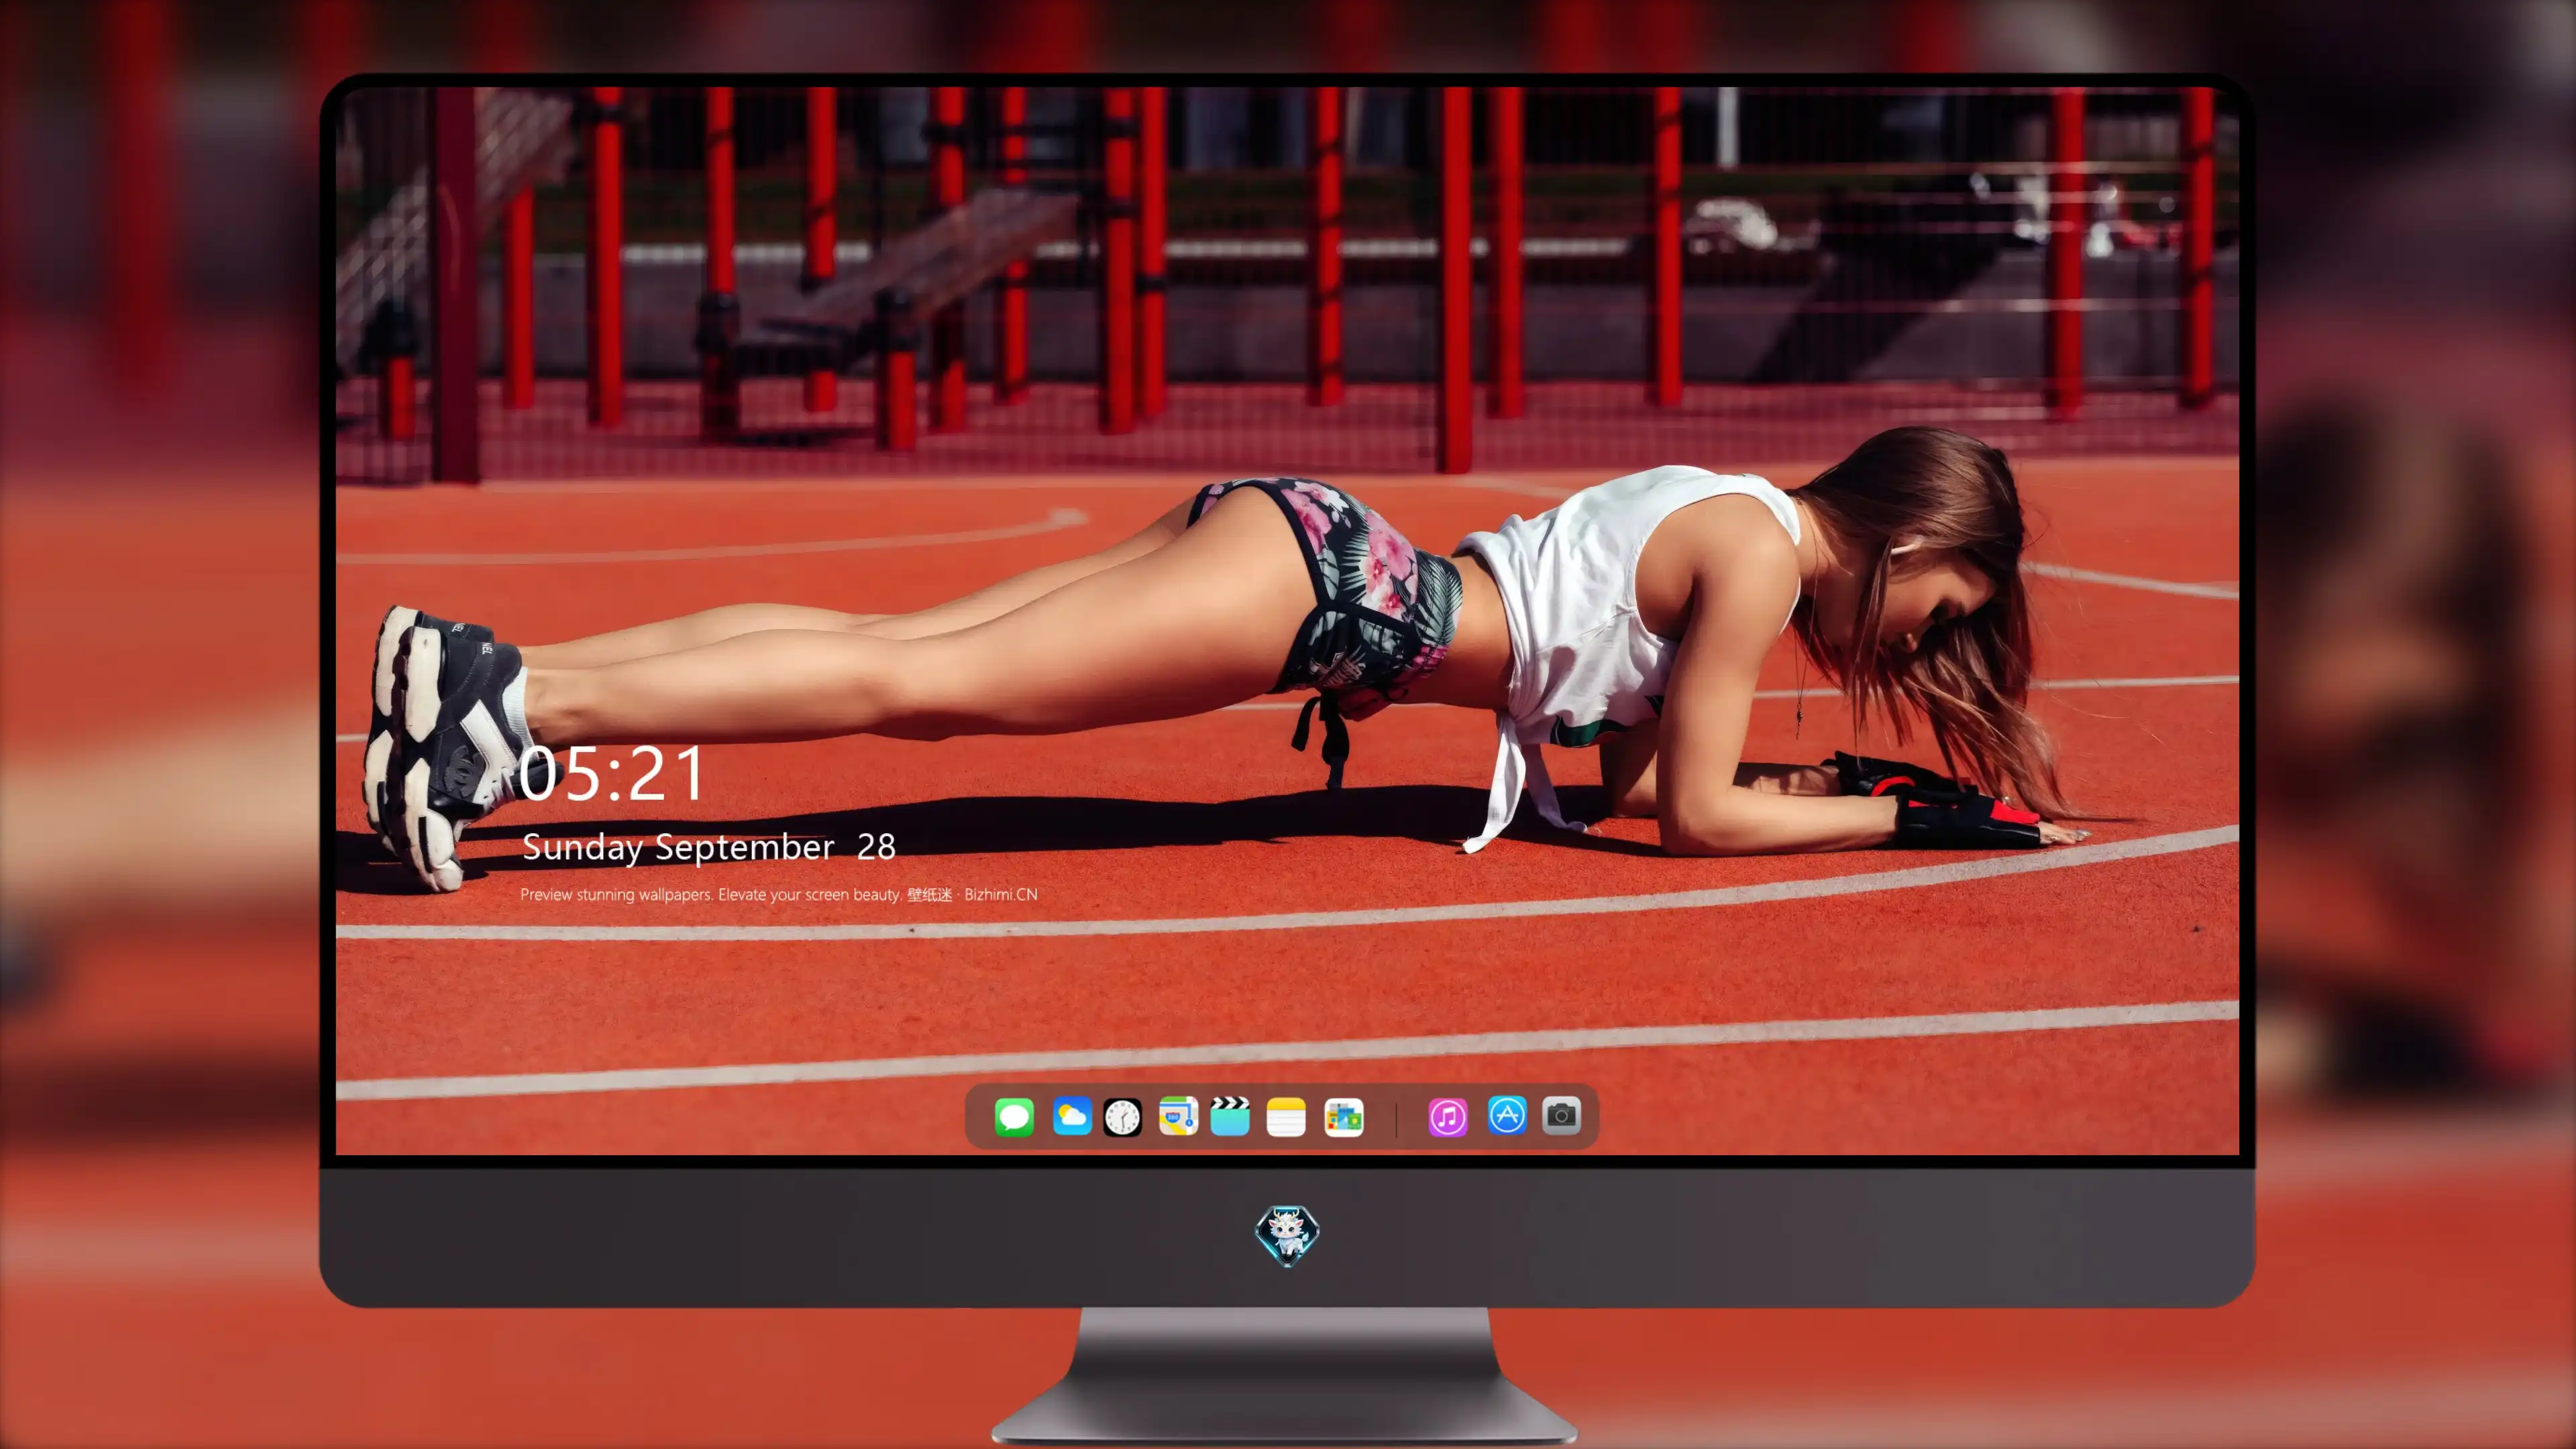Click the dragon logo on the monitor chin
2576x1449 pixels.
[x=1287, y=1236]
